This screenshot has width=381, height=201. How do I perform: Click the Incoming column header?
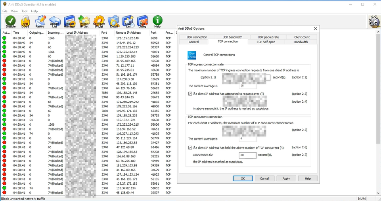(56, 33)
